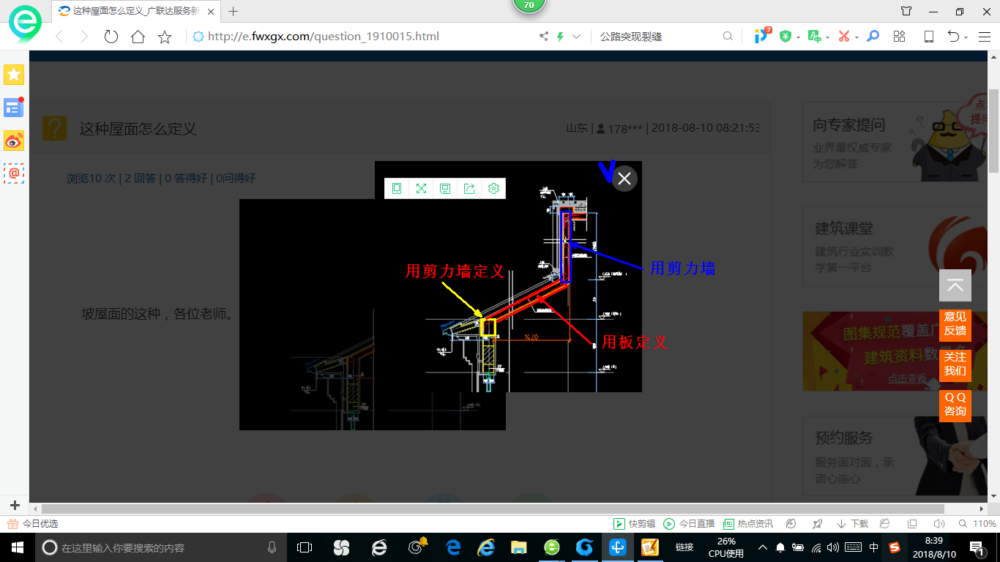Close the image lightbox with the X button
The image size is (1000, 562).
click(x=624, y=179)
